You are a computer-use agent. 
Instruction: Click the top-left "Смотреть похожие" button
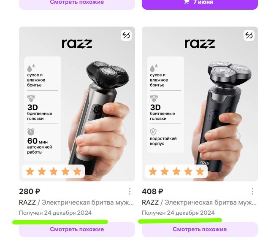(x=77, y=3)
